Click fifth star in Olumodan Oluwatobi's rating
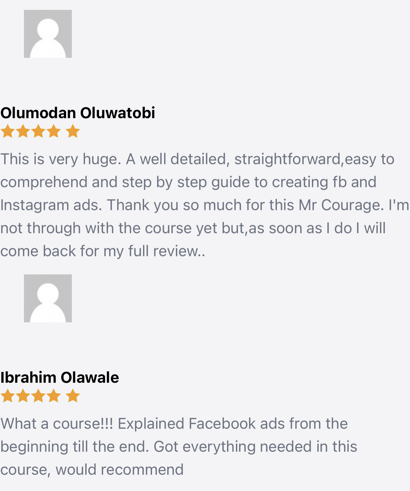This screenshot has width=410, height=491. (x=73, y=131)
